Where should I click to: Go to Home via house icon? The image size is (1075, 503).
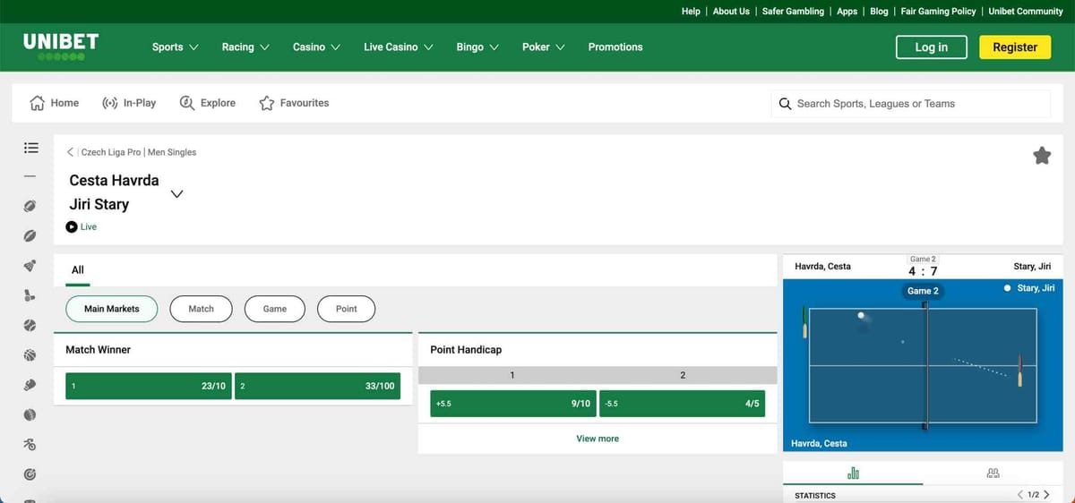[x=38, y=103]
